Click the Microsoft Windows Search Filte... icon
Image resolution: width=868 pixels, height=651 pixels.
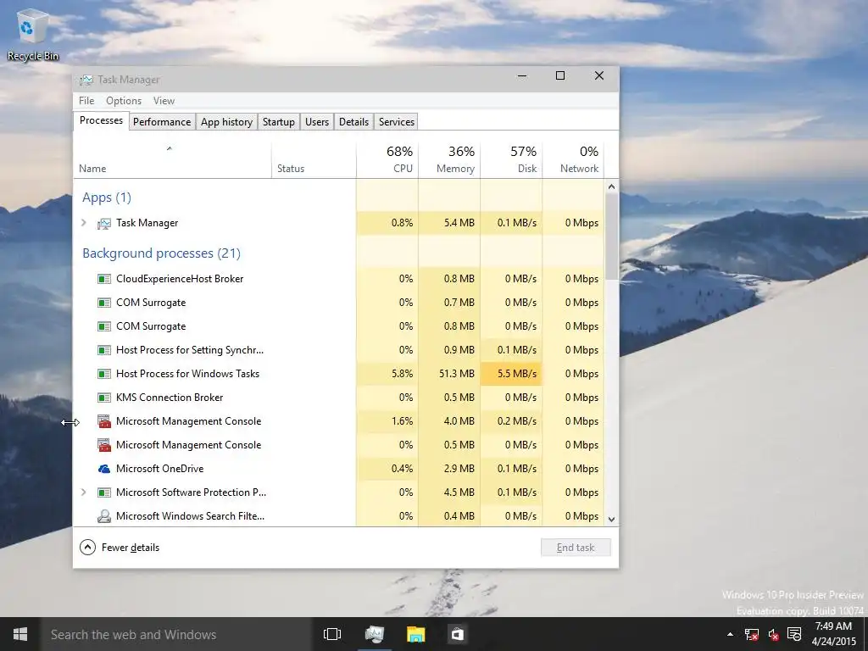pos(104,516)
